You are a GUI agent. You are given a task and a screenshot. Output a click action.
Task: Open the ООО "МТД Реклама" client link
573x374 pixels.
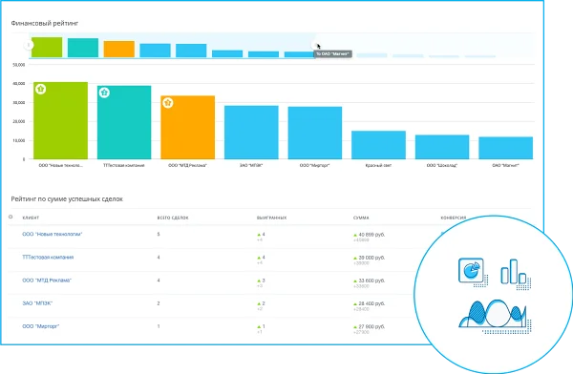[47, 280]
